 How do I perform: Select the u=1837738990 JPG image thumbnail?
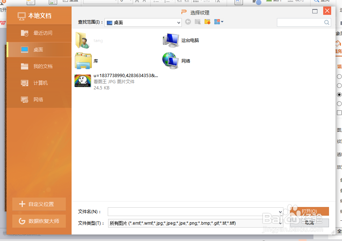(83, 81)
